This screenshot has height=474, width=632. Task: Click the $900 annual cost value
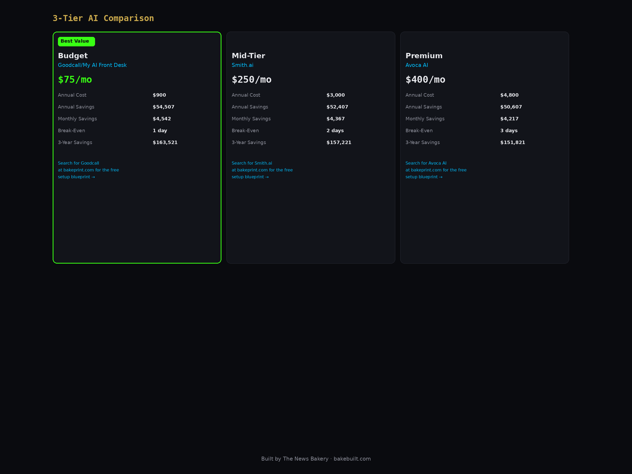pyautogui.click(x=159, y=95)
